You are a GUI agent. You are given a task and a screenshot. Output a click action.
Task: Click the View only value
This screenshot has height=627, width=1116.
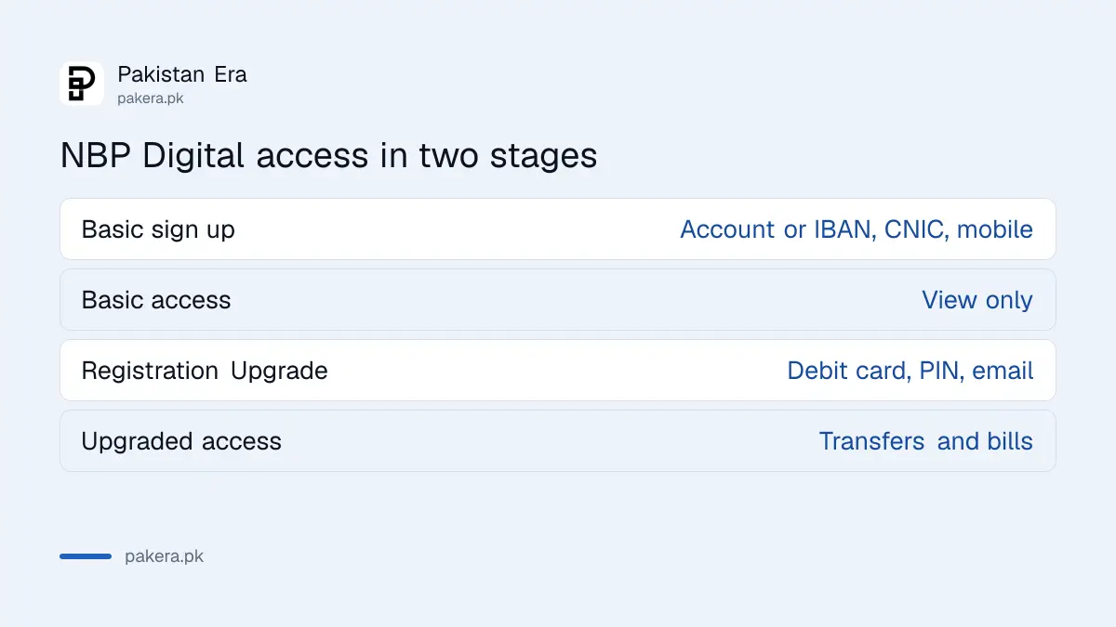977,300
